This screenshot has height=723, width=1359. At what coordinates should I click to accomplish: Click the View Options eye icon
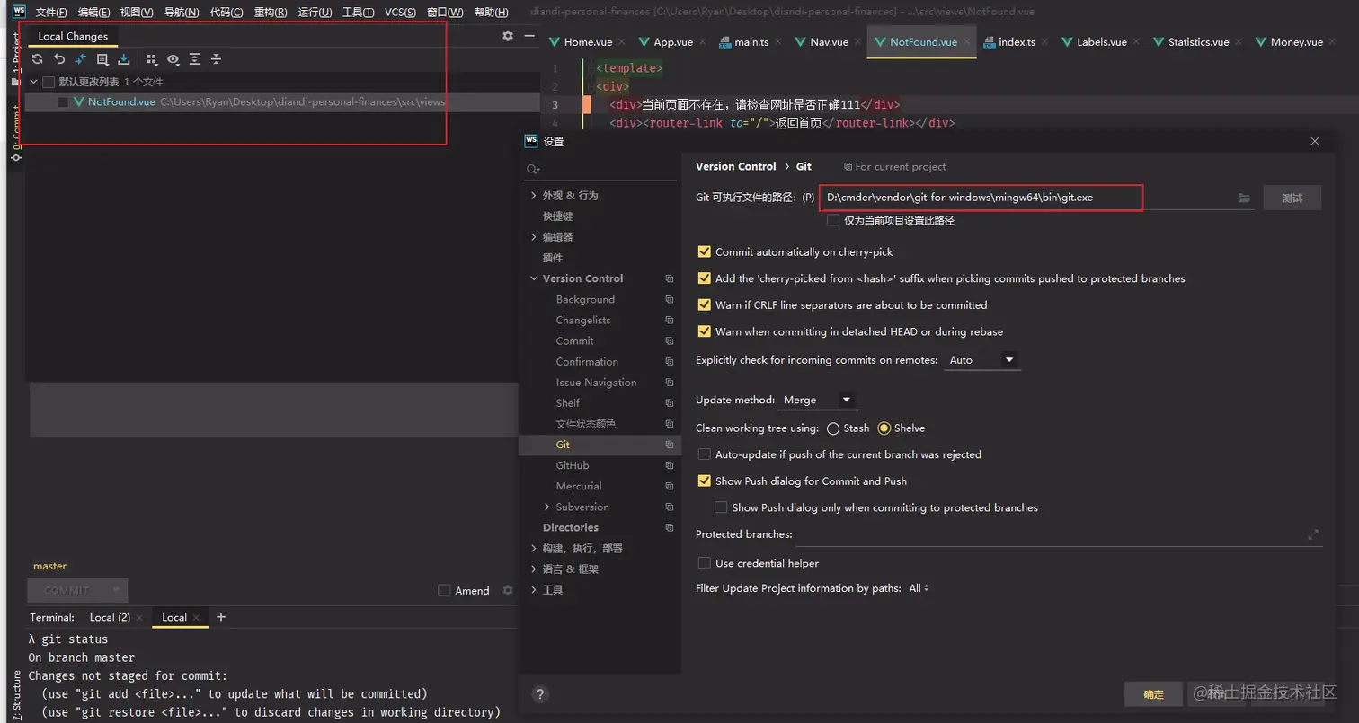173,59
